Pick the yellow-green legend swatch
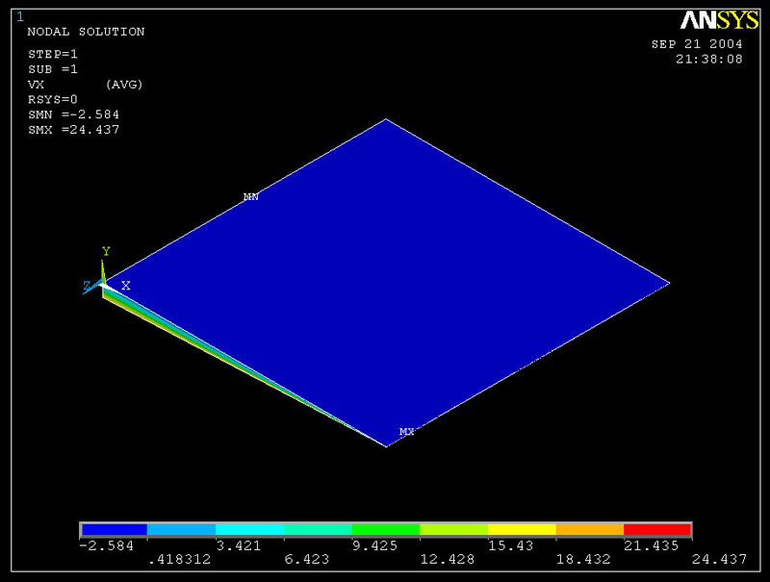 453,529
